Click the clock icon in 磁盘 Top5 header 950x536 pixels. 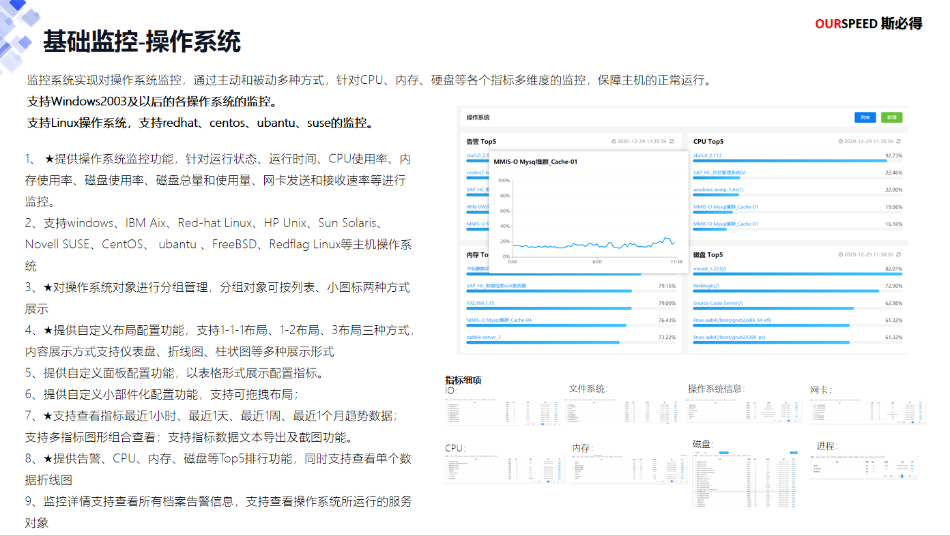841,255
